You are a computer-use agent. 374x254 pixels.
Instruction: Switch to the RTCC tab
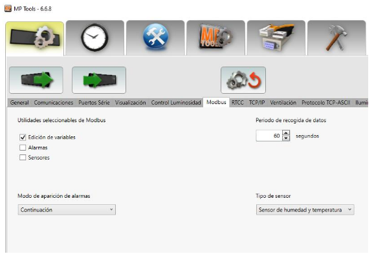[237, 103]
